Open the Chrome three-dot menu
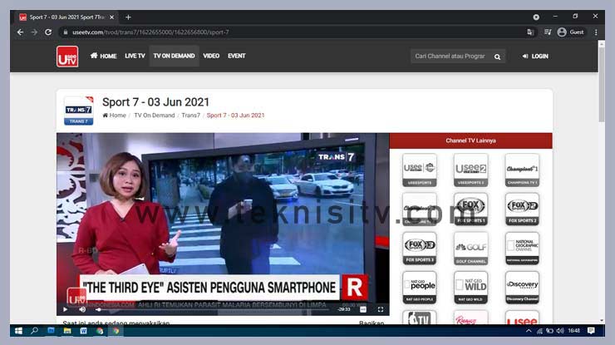Viewport: 615px width, 345px height. pyautogui.click(x=596, y=32)
